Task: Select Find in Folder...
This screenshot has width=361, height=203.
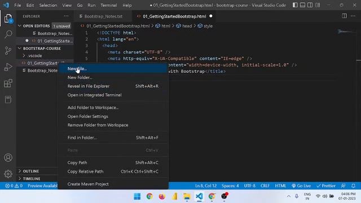Action: [x=113, y=138]
